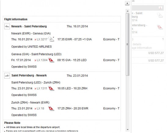Screen dimensions: 168x133
Task: Click the red info icon in the sidebar
Action: (160, 8)
